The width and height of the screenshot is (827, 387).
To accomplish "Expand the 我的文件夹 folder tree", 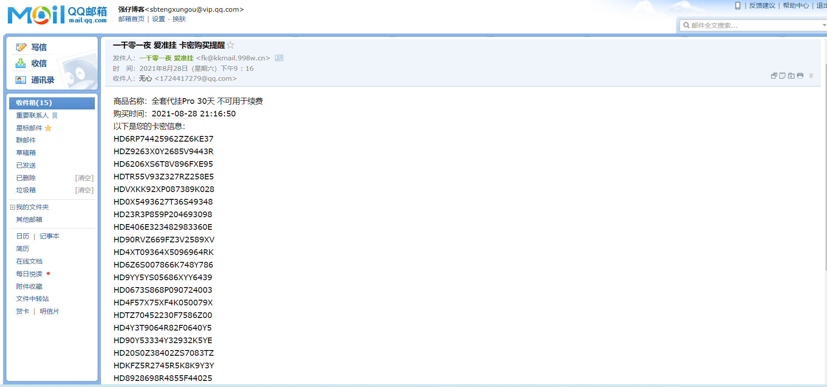I will coord(12,207).
